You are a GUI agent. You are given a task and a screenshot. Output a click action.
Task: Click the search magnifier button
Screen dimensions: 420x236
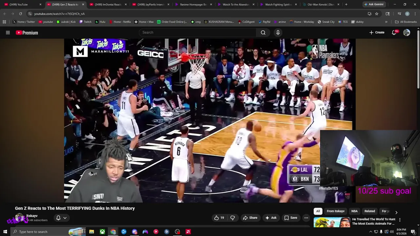pos(263,32)
